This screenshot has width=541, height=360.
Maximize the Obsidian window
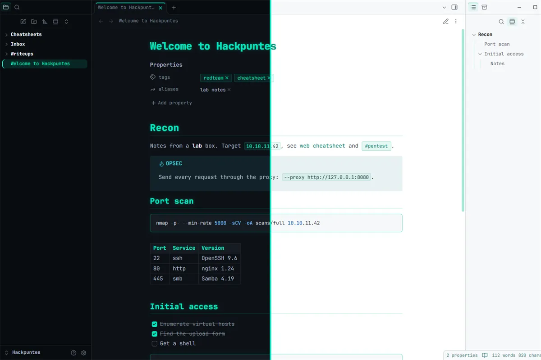[x=535, y=8]
